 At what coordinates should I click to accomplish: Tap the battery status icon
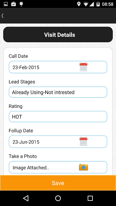[x=98, y=4]
